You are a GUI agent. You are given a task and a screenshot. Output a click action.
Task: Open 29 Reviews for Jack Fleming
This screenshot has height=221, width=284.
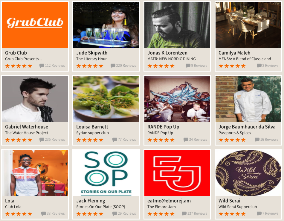(x=127, y=214)
